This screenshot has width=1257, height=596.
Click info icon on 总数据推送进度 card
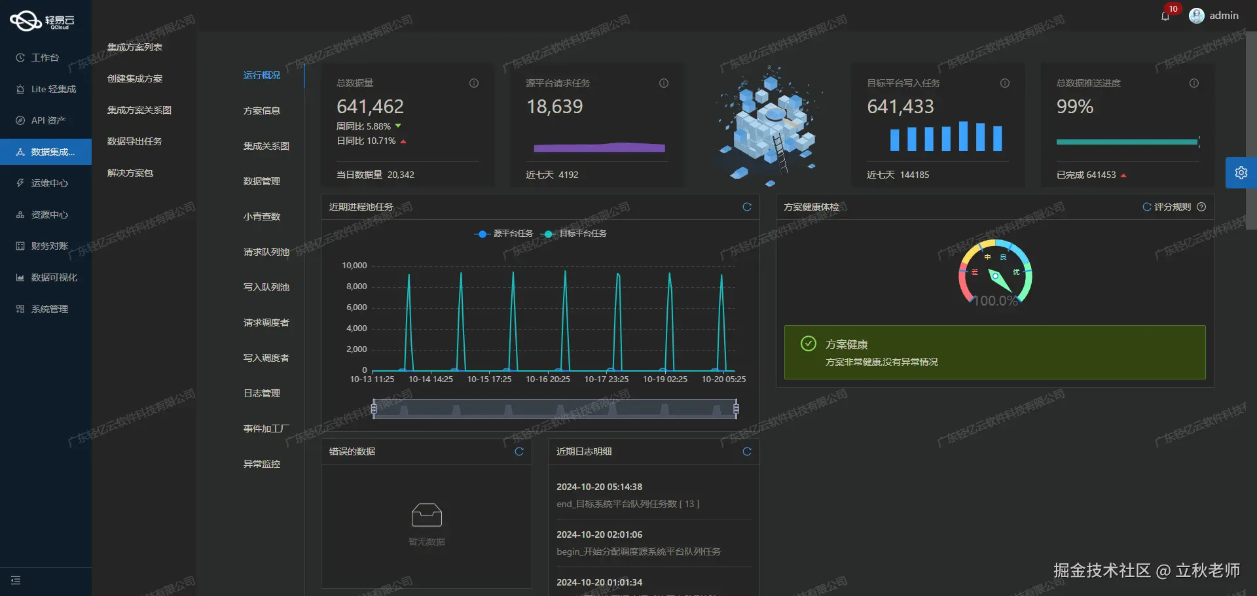point(1194,83)
